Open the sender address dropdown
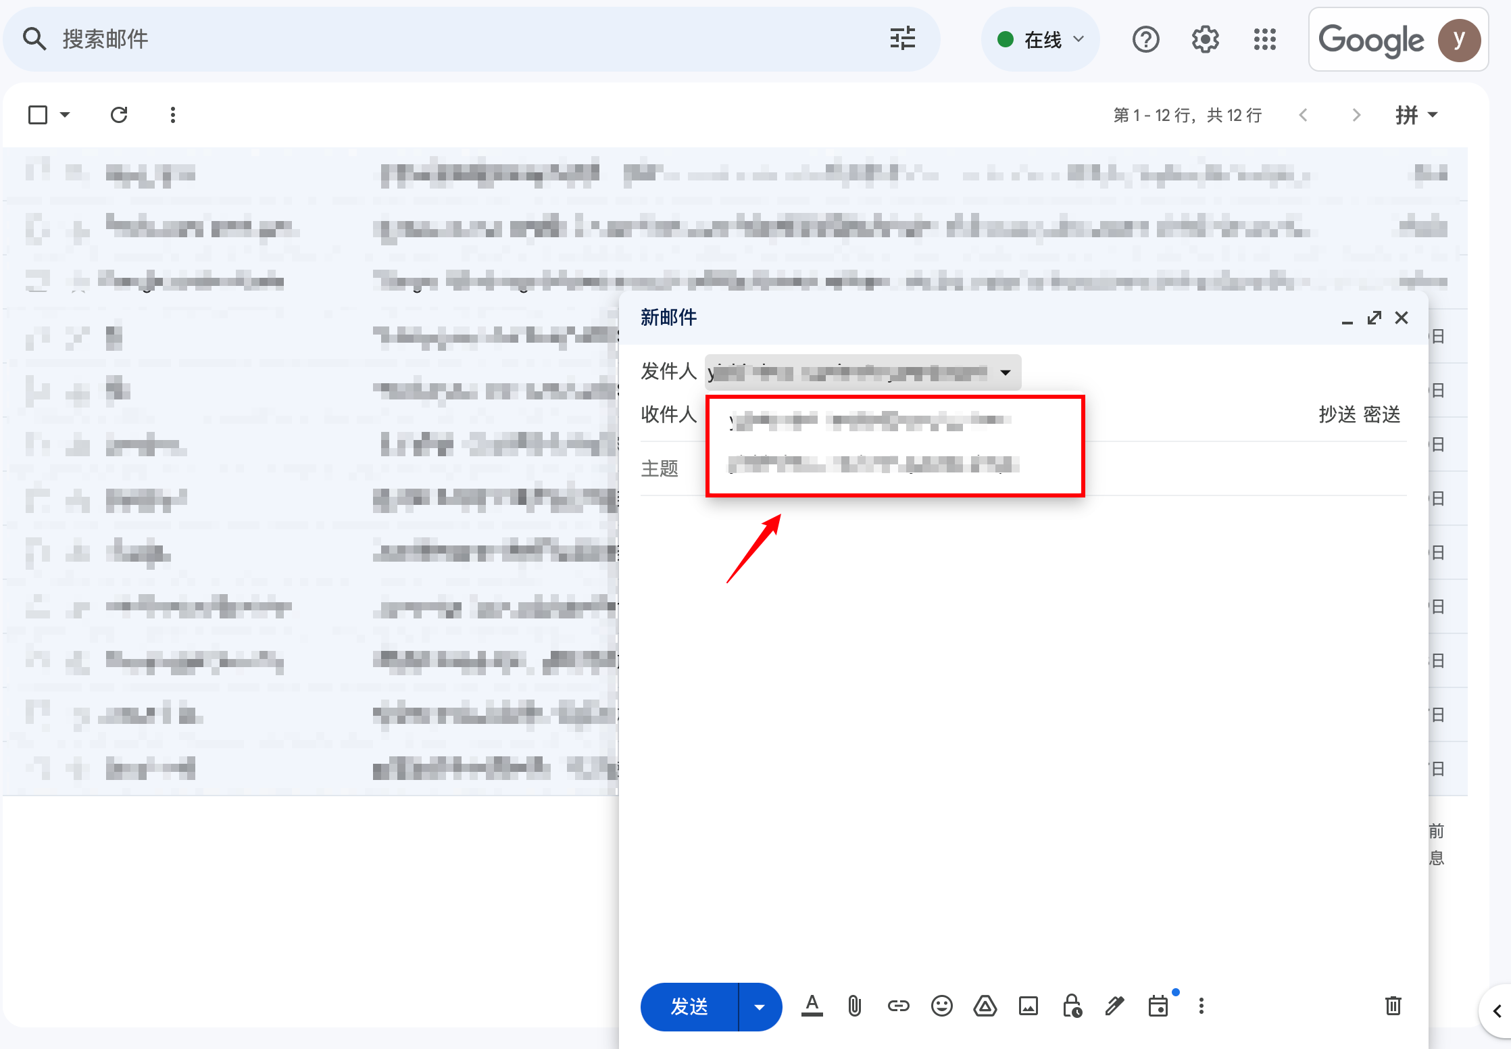 tap(863, 372)
